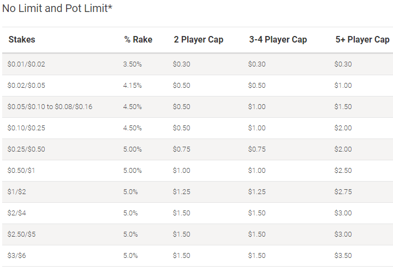Select the $2/$4 stakes cell
Viewport: 393px width, 271px height.
[17, 213]
